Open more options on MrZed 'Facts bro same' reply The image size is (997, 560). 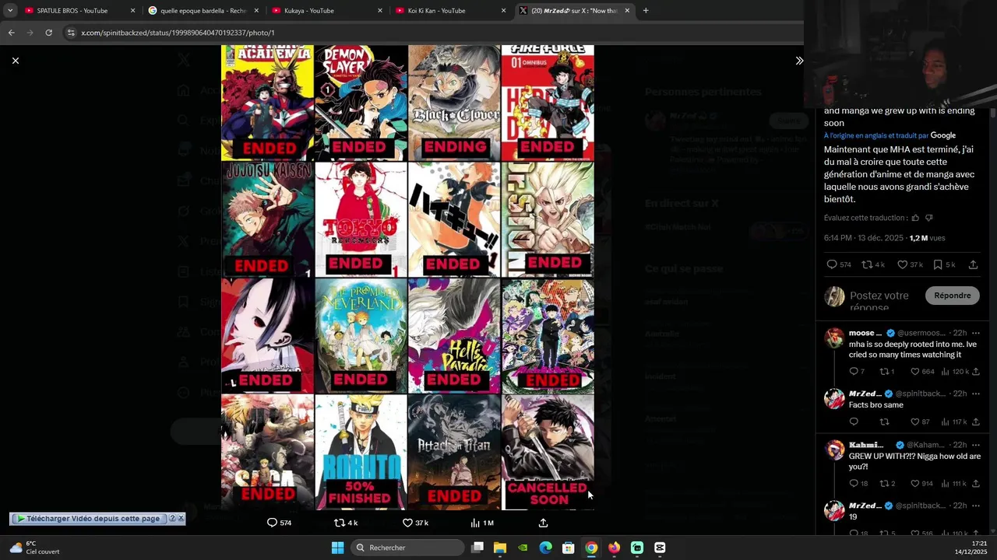pyautogui.click(x=975, y=394)
